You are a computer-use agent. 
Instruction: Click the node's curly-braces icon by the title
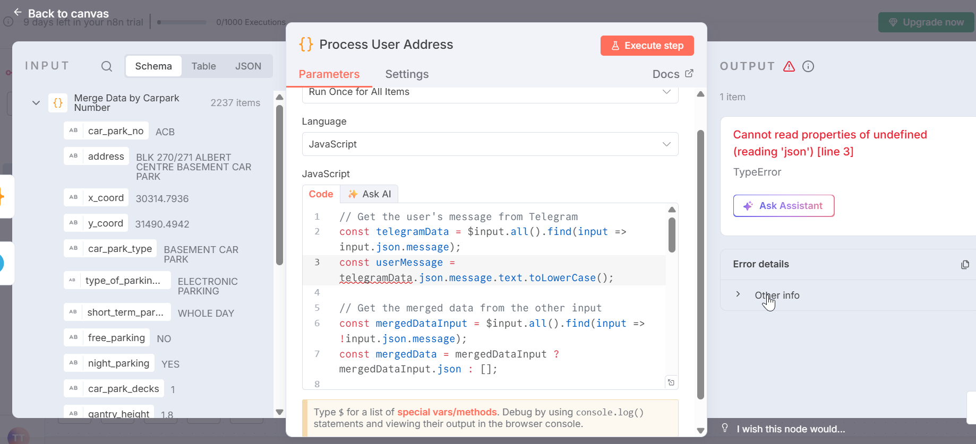306,45
